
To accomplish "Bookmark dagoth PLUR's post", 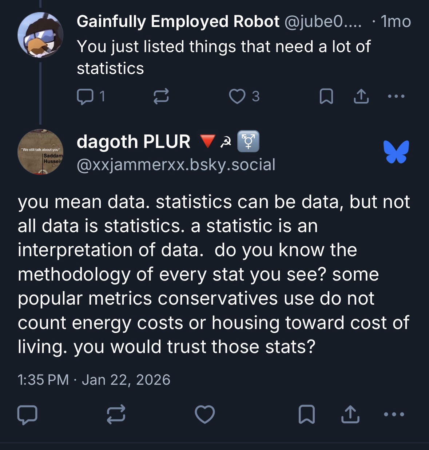I will click(x=306, y=415).
